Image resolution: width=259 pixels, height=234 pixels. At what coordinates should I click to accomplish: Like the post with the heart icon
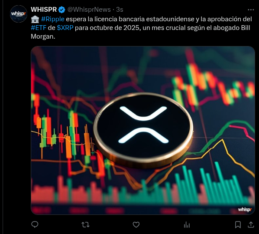[136, 225]
